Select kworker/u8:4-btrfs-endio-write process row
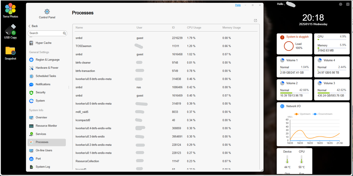 coord(166,128)
